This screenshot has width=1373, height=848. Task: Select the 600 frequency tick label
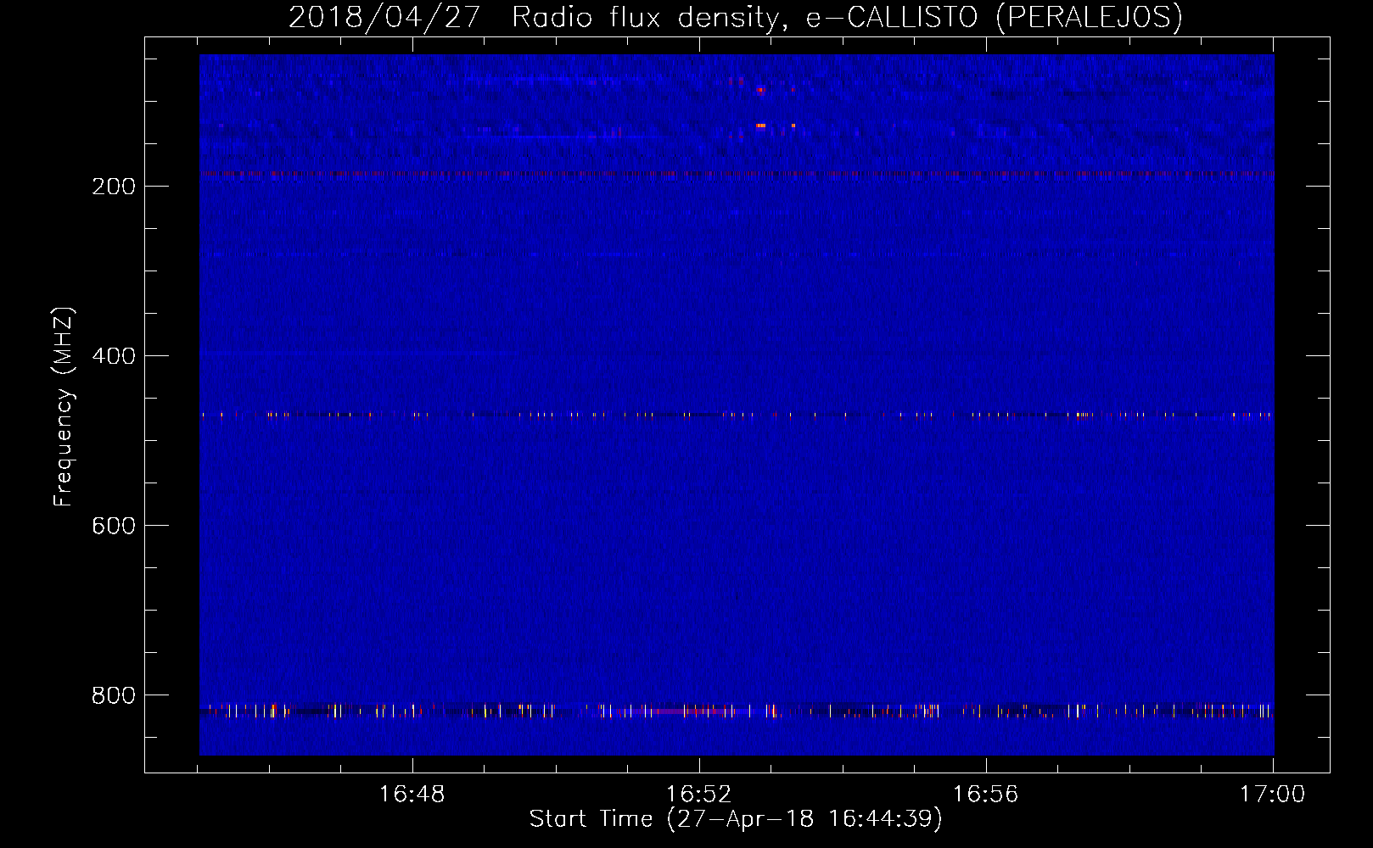(x=114, y=526)
